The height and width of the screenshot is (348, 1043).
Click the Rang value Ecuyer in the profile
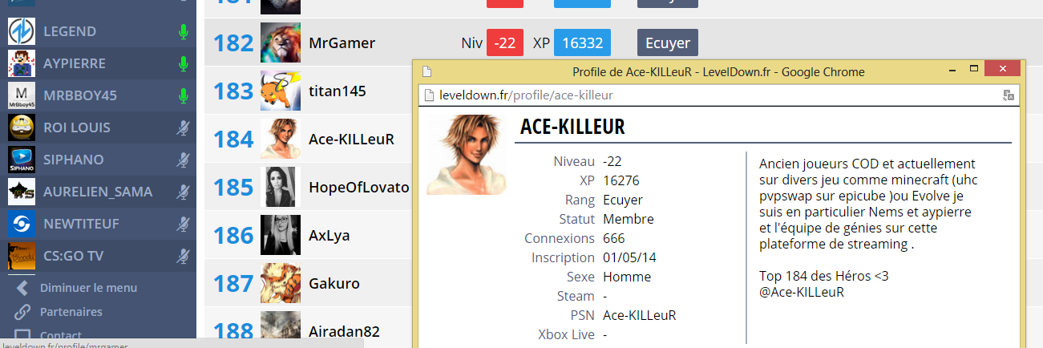coord(623,200)
